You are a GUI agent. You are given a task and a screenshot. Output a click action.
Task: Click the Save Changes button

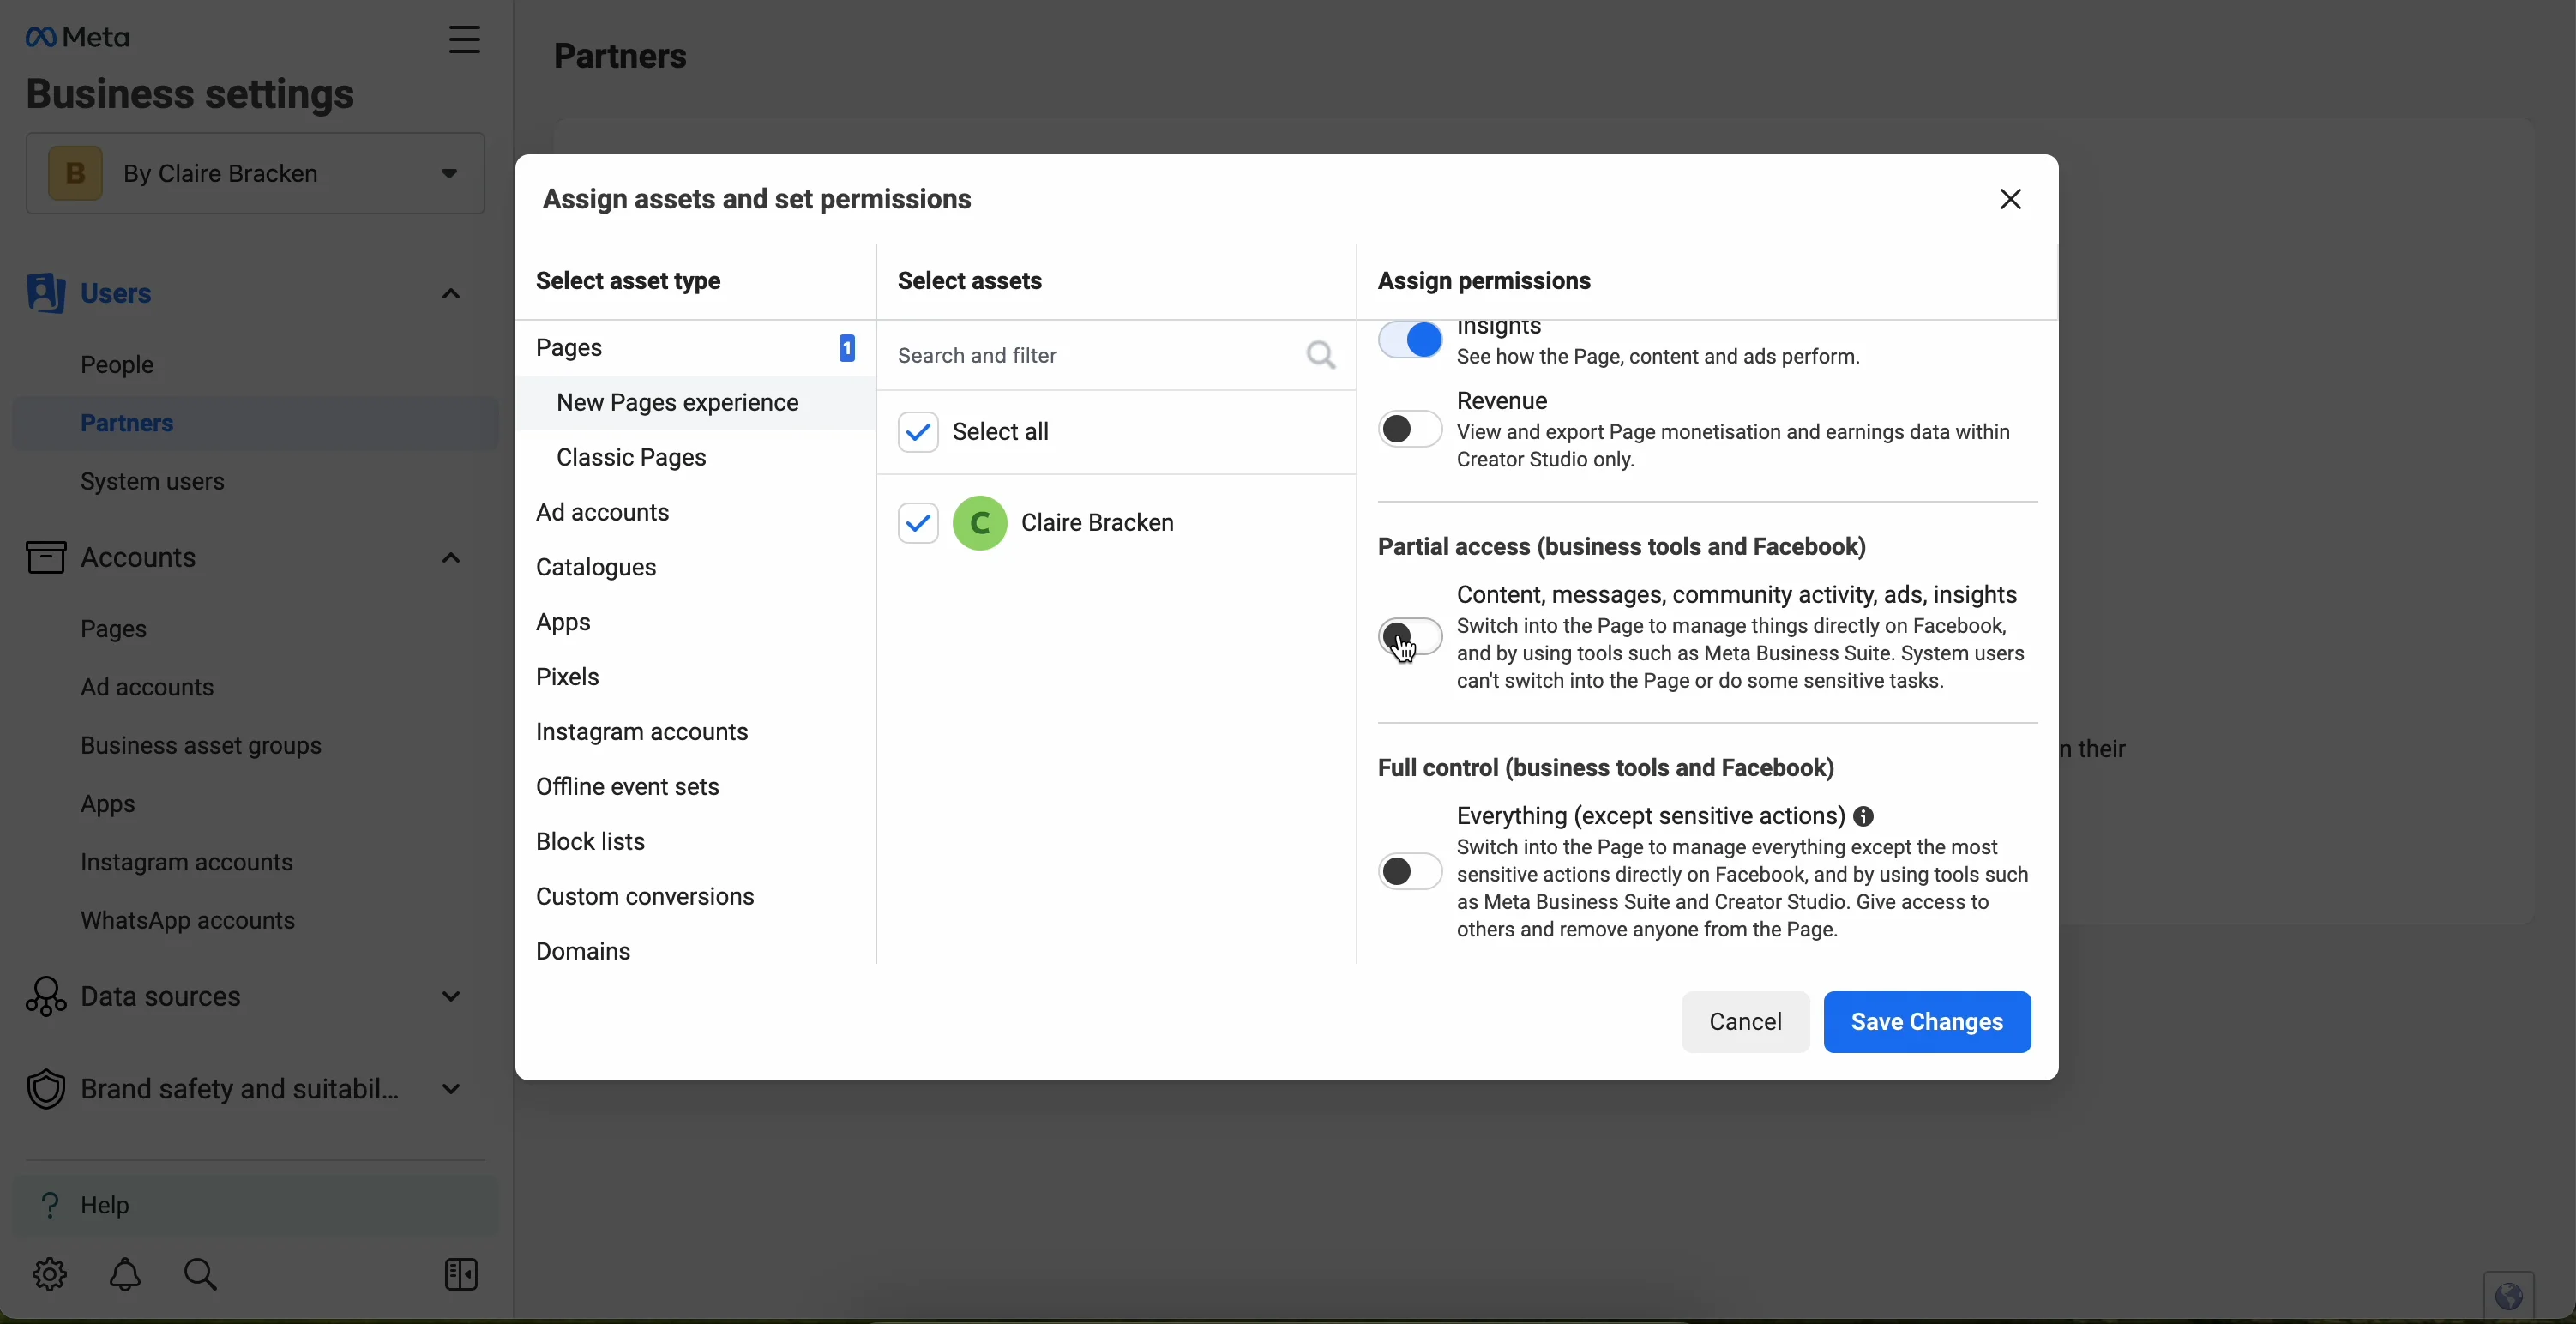(1926, 1022)
